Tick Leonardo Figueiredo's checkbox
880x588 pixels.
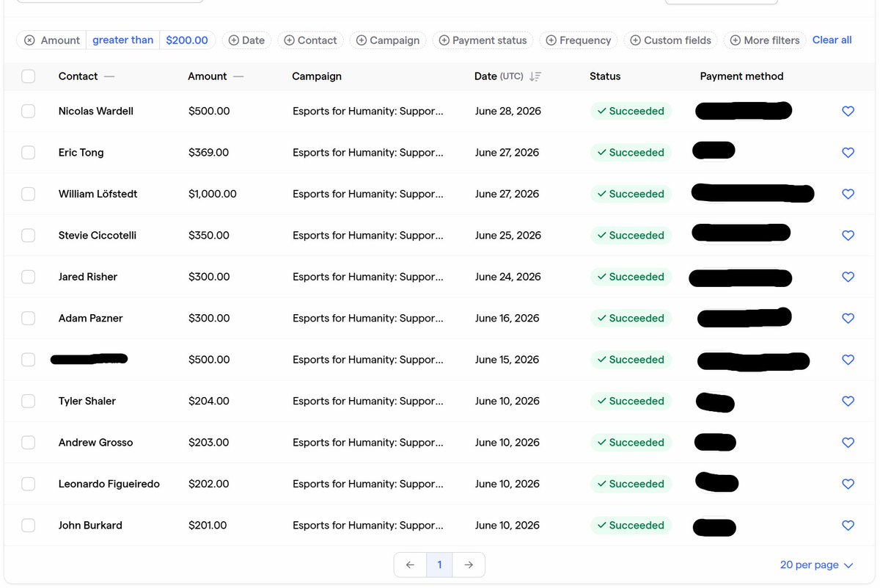28,484
